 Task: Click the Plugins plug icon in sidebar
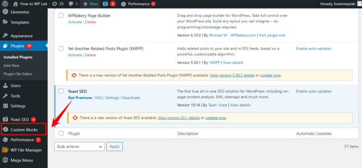[x=5, y=46]
